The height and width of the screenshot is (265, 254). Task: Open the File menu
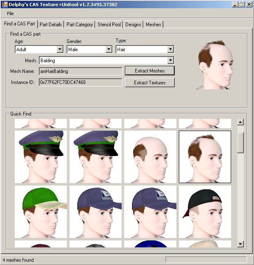(x=10, y=14)
